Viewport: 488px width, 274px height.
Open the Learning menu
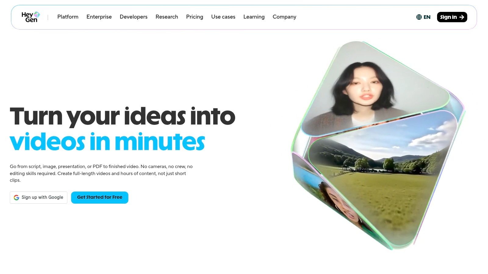(x=254, y=17)
